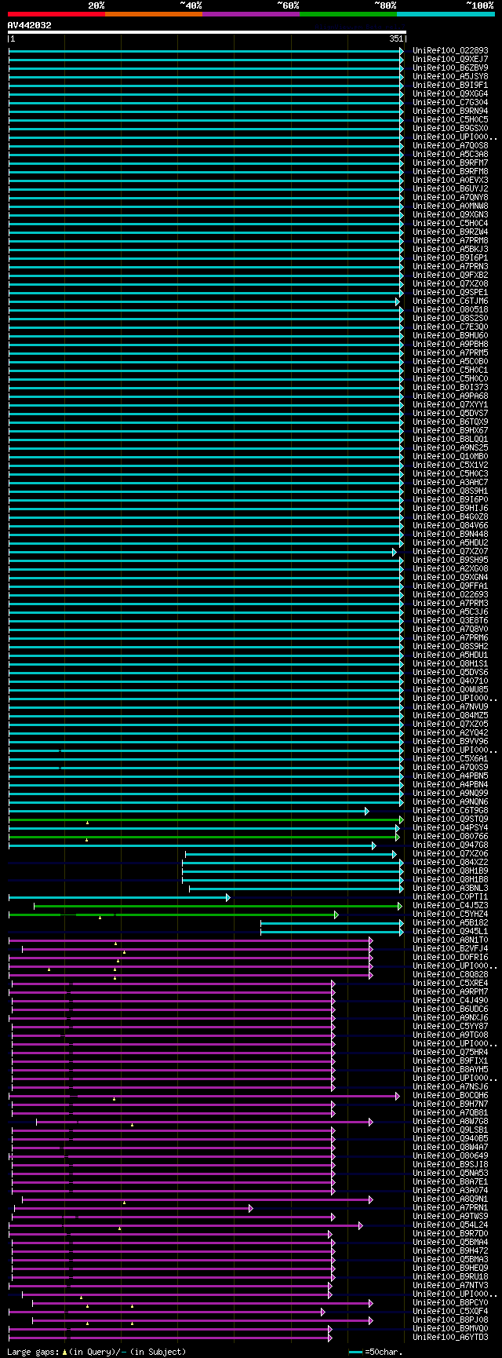Click the Large gaps legend text
Screen dimensions: 502x1358
97,1352
